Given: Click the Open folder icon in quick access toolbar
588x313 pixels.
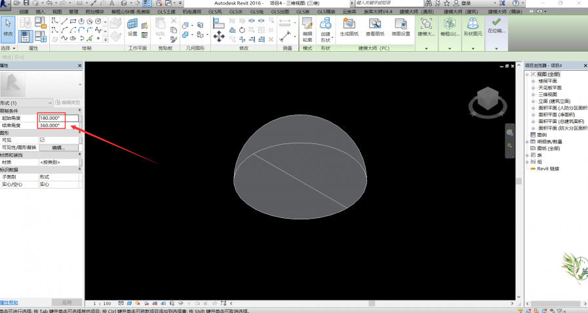Looking at the screenshot, I should coord(17,3).
